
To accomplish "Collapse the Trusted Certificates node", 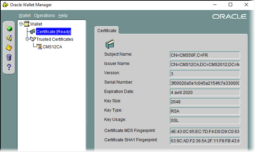I will coord(27,39).
